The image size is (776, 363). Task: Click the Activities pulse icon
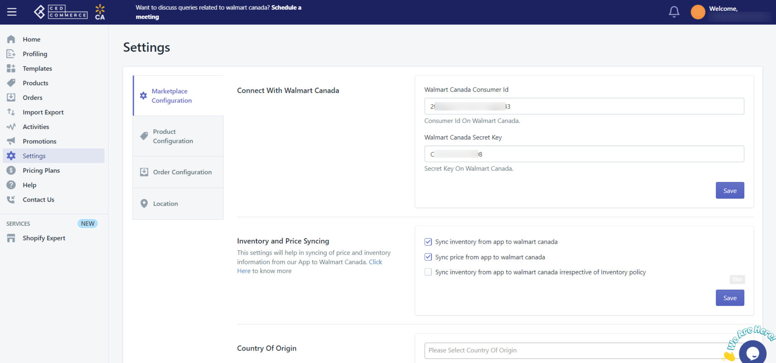click(11, 127)
